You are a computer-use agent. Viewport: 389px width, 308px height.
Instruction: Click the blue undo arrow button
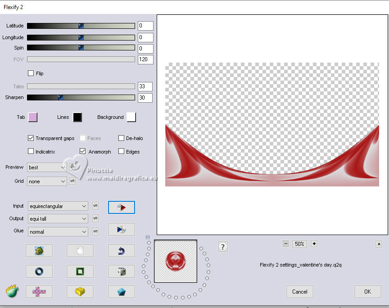pyautogui.click(x=121, y=251)
